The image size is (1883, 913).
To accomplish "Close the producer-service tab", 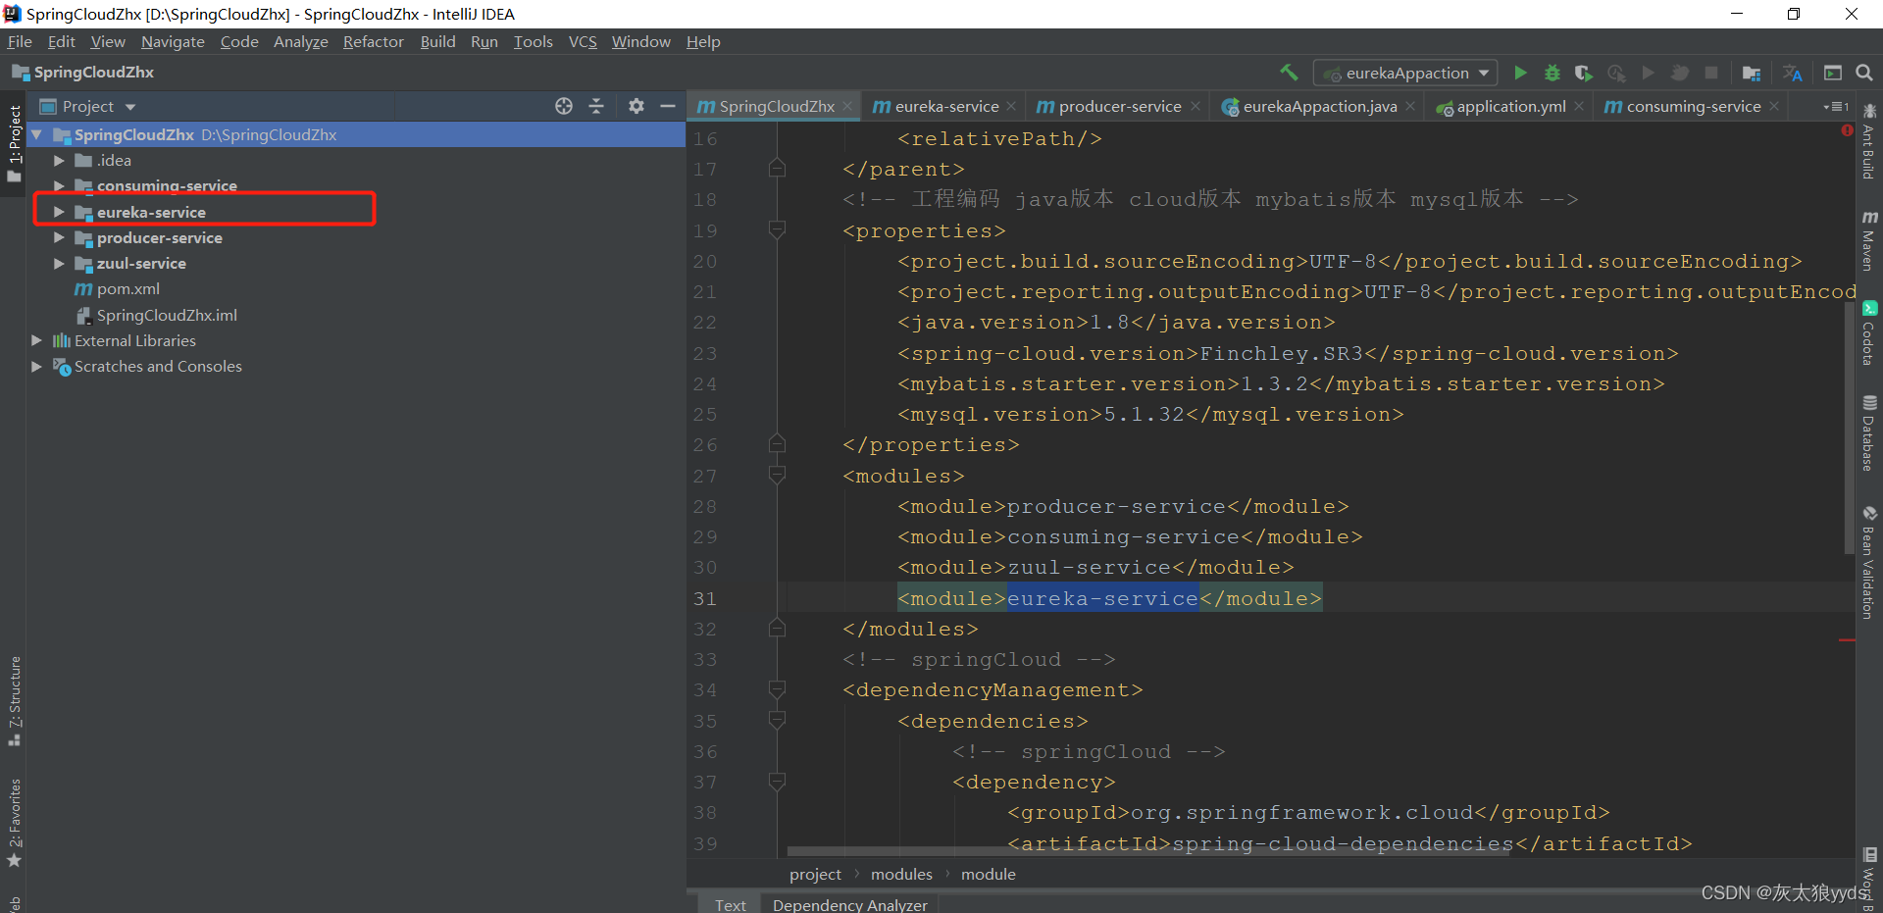I will pos(1196,106).
